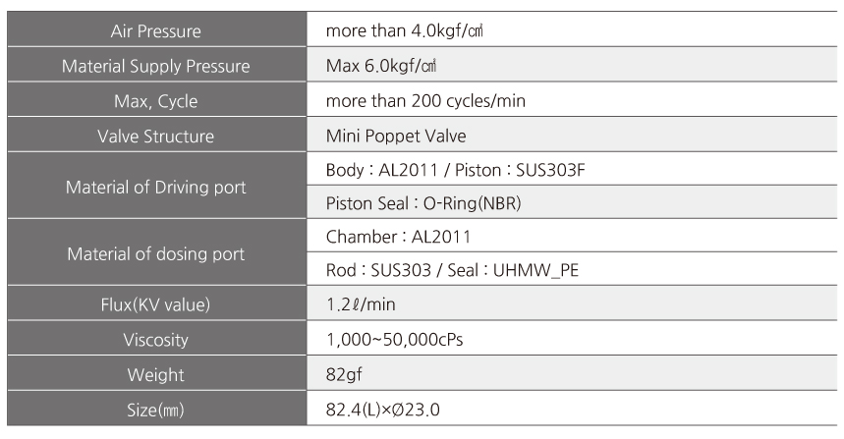Viewport: 844px width, 439px height.
Task: Select the 'Chamber : AL2011' value
Action: tap(398, 237)
